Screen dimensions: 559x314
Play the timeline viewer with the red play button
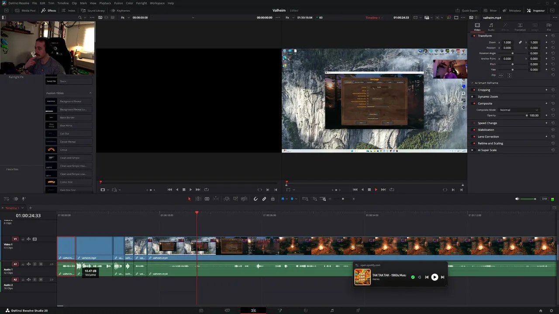coord(376,190)
